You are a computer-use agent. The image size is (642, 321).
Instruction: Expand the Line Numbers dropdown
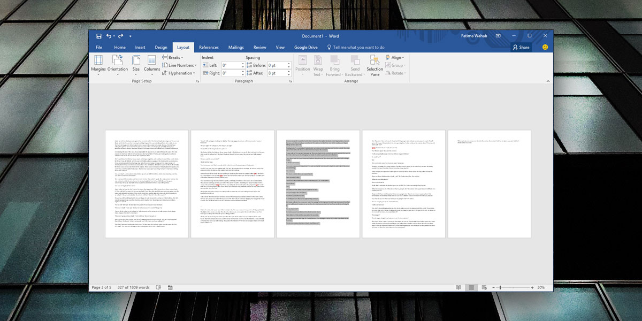pos(181,65)
